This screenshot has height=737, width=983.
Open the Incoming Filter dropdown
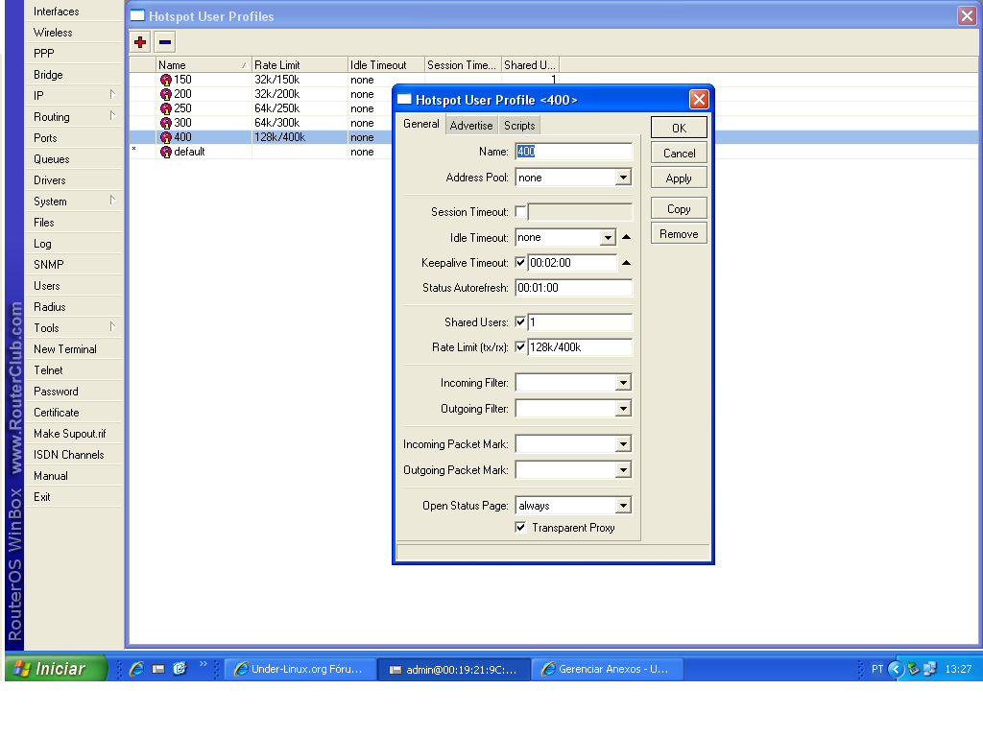coord(622,383)
